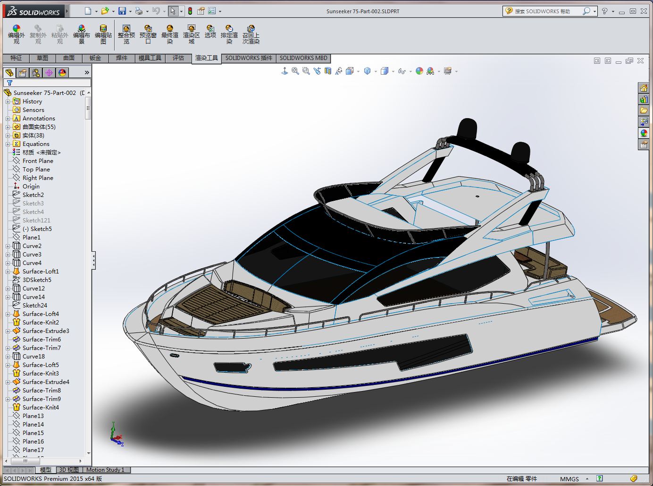Open the Motion Study 1 tab
653x486 pixels.
pos(106,469)
